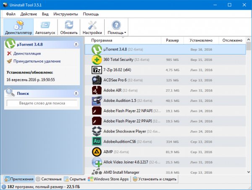Click AIMP program name text
The width and height of the screenshot is (252, 190).
coord(108,152)
